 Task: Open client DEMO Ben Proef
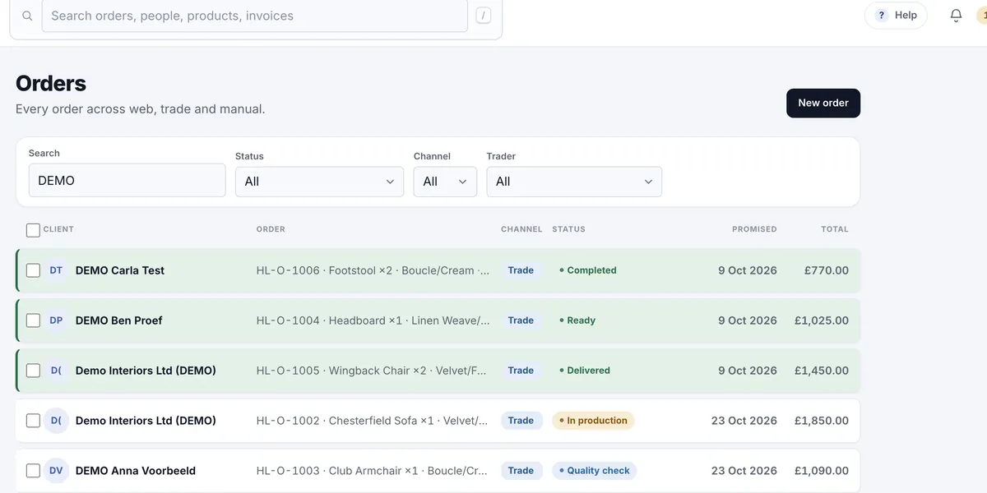click(x=119, y=320)
